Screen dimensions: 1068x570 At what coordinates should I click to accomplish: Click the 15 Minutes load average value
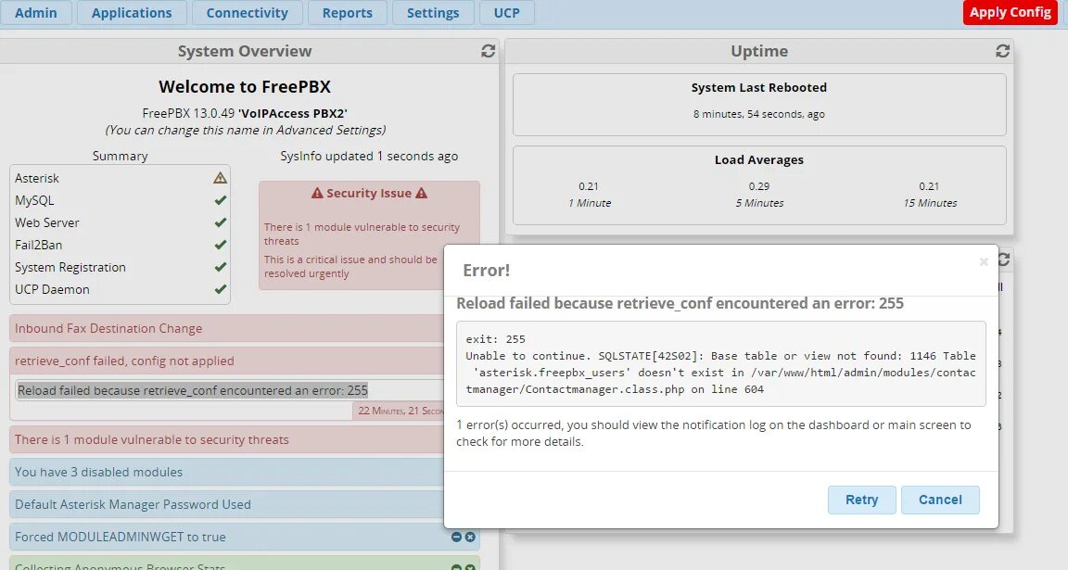click(929, 186)
